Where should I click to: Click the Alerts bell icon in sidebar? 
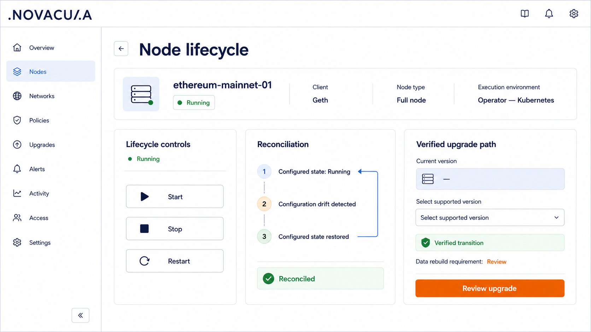click(x=17, y=169)
